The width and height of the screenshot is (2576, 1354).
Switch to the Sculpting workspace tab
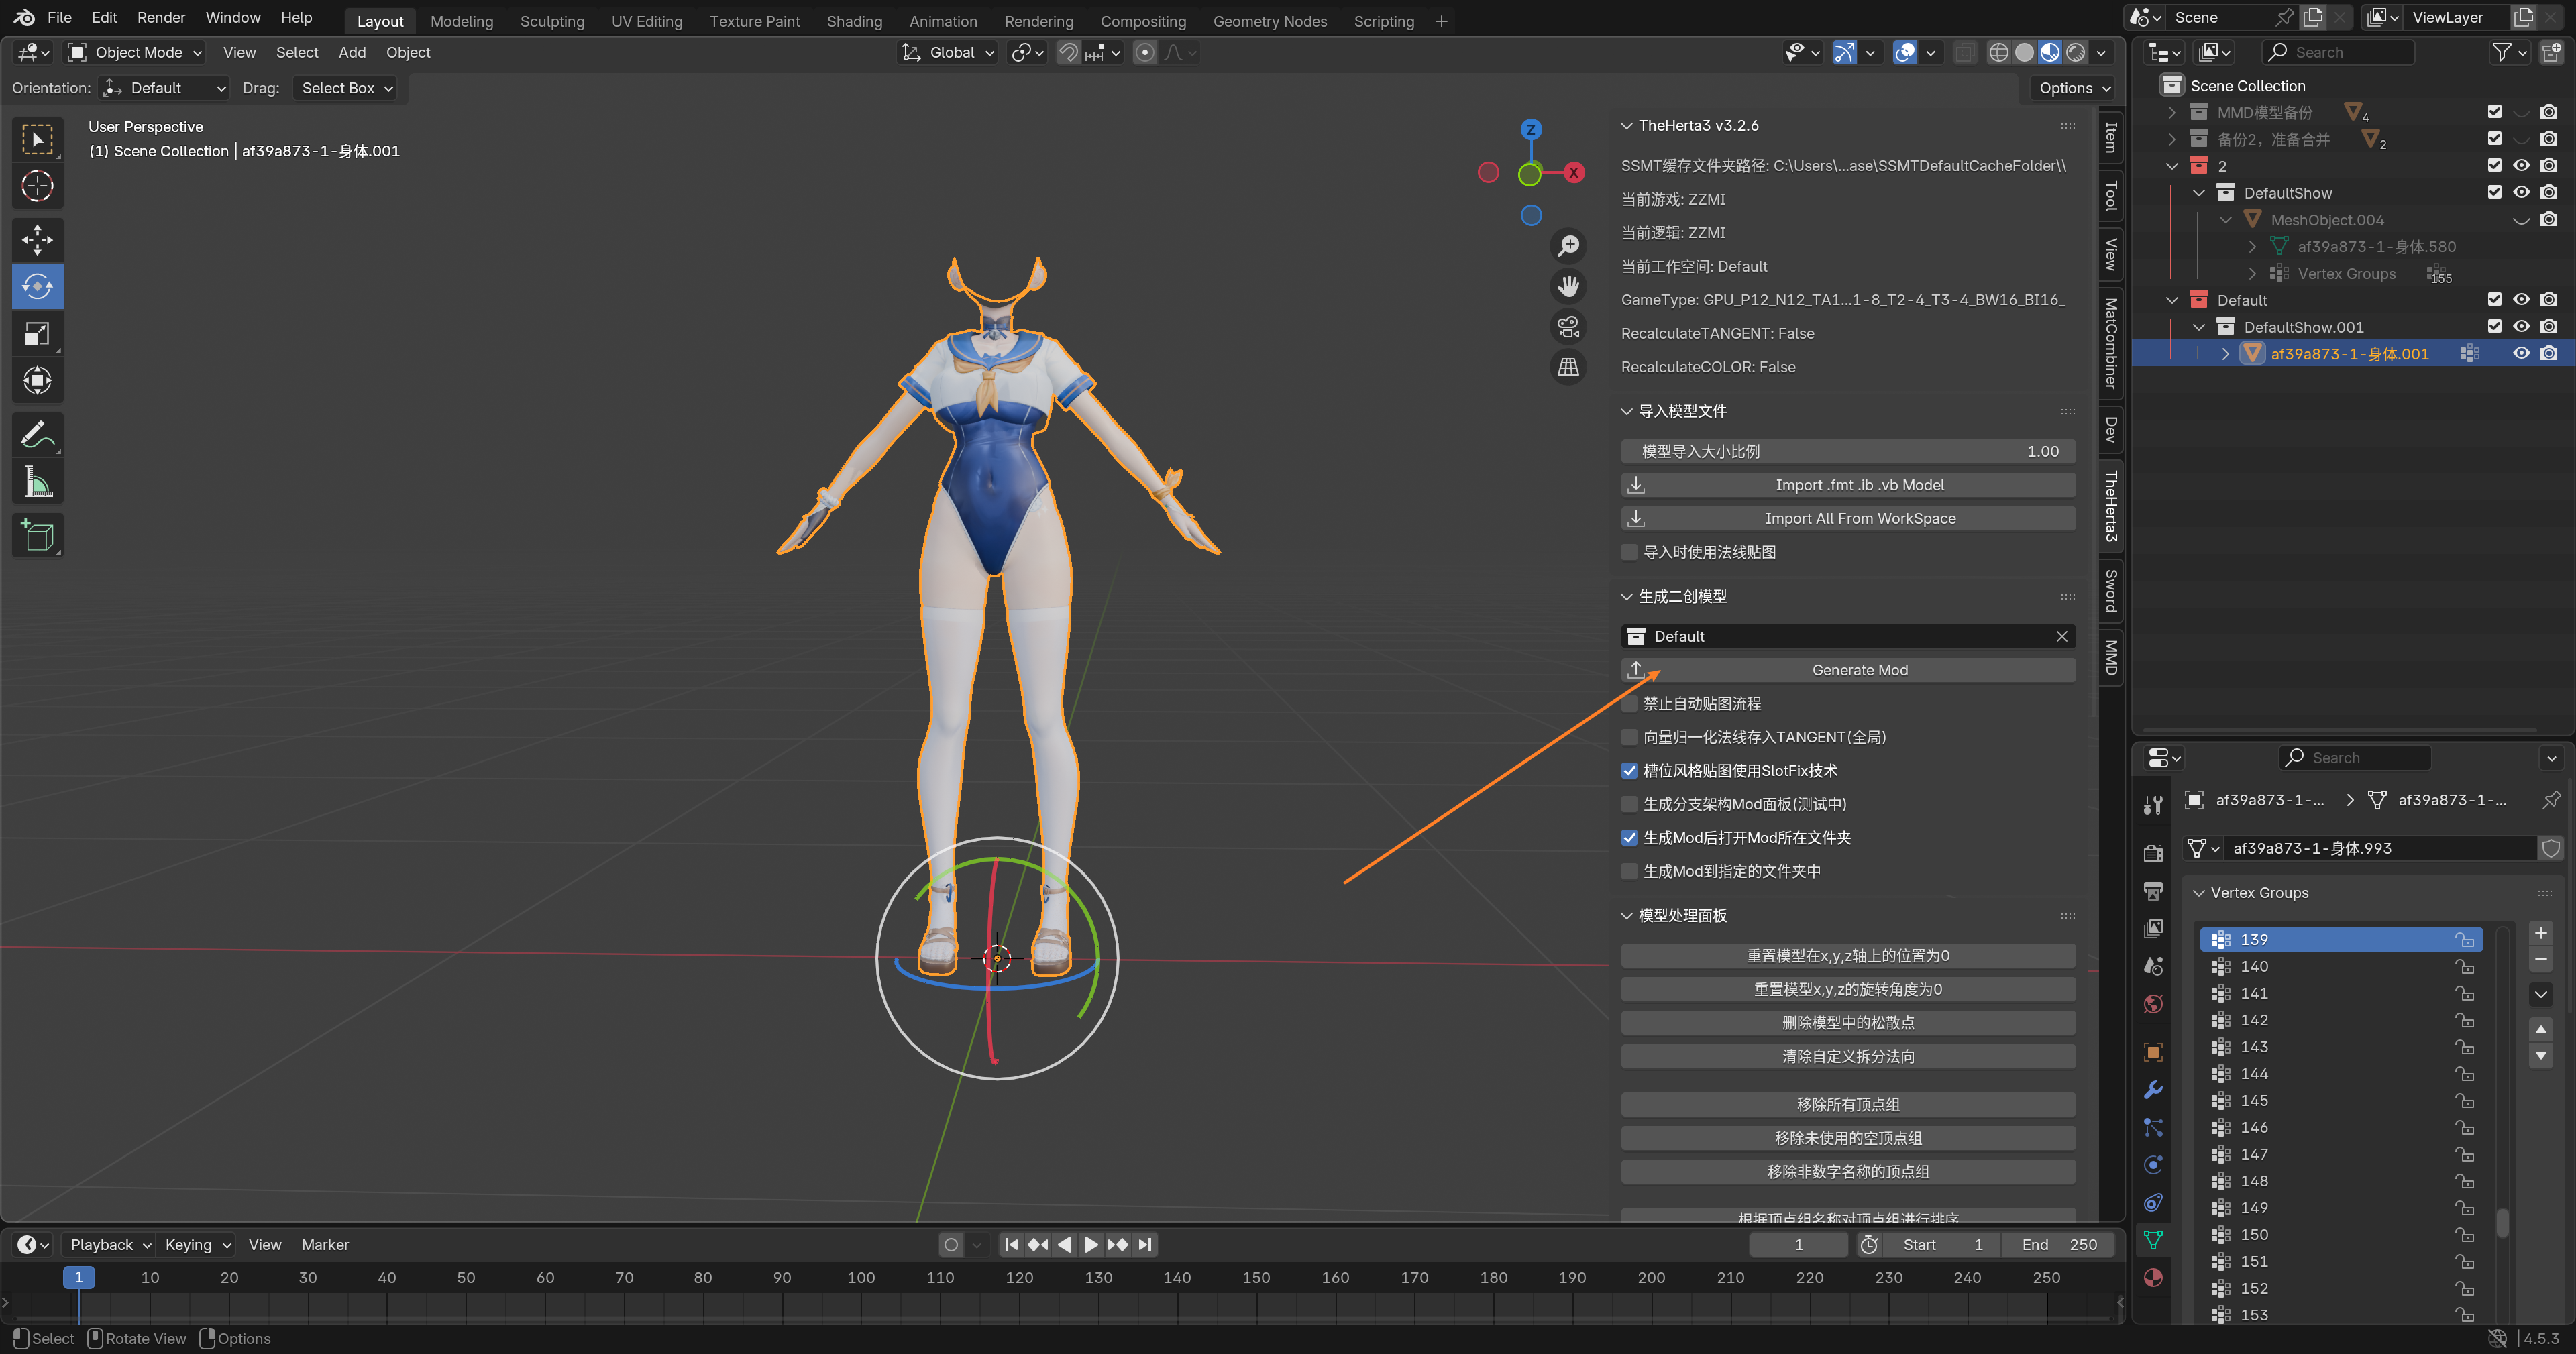551,21
